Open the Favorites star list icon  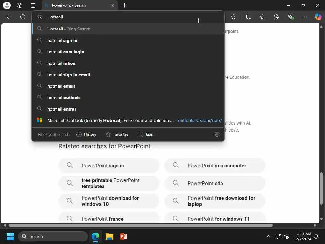coord(263,17)
